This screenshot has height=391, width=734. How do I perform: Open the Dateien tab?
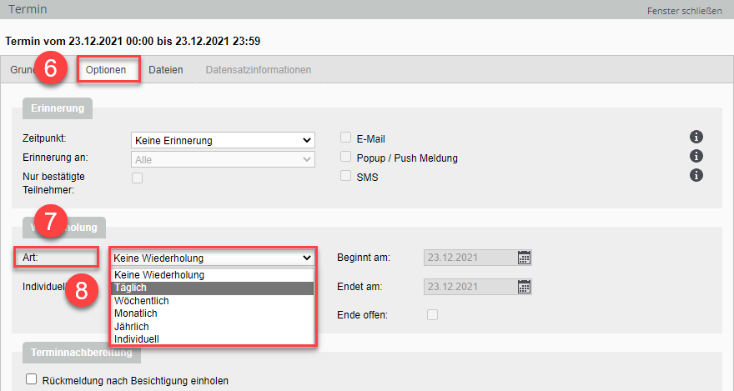pos(166,70)
